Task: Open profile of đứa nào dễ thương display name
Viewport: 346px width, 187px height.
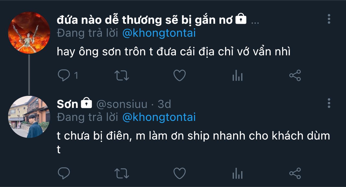Action: click(145, 20)
